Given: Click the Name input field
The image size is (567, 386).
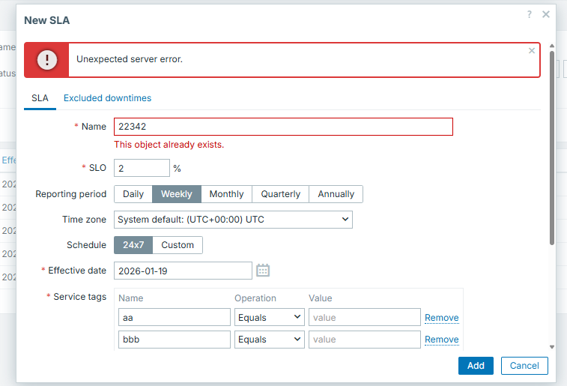Looking at the screenshot, I should tap(283, 127).
